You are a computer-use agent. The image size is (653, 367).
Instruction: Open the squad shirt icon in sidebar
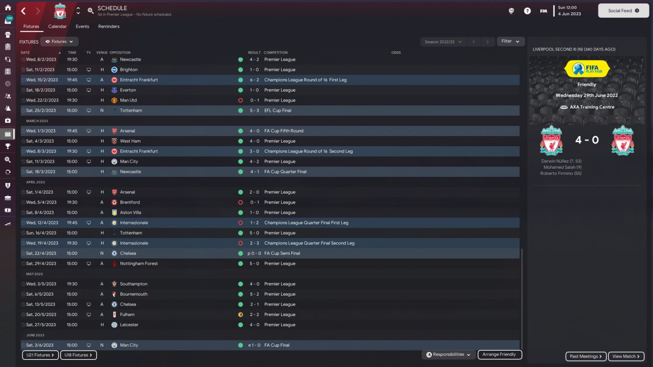8,35
